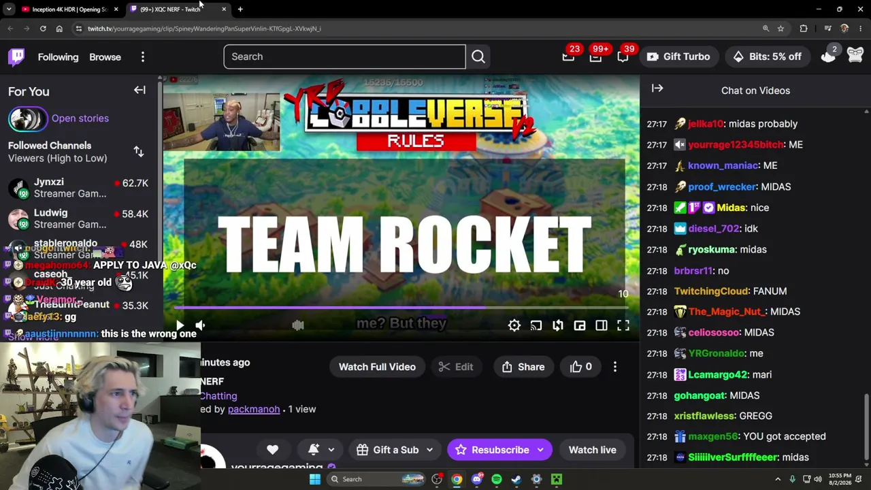Image resolution: width=871 pixels, height=490 pixels.
Task: Select the XQC NERF Twitch tab
Action: click(170, 10)
